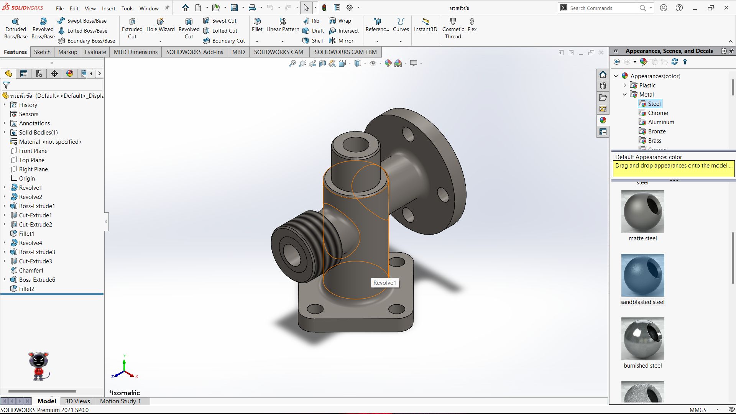
Task: Open the Hole Wizard tool
Action: 160,25
